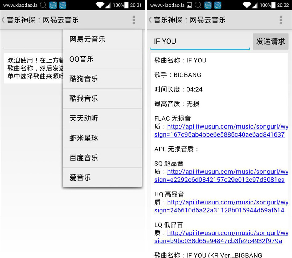Tap the search icon in the right status bar
The height and width of the screenshot is (258, 292).
tap(198, 5)
